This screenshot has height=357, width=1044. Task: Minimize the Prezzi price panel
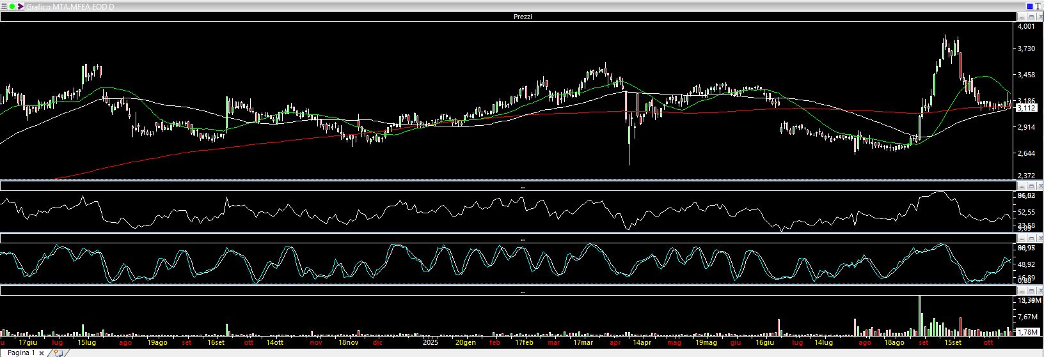1022,17
